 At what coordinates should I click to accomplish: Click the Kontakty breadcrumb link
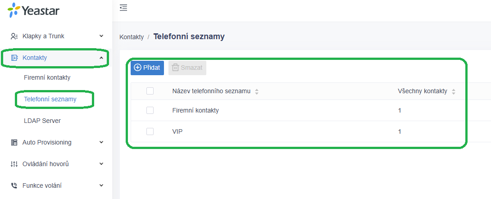click(132, 37)
